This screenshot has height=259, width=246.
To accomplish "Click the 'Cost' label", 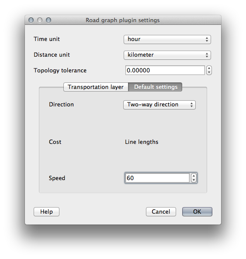I will tap(55, 142).
